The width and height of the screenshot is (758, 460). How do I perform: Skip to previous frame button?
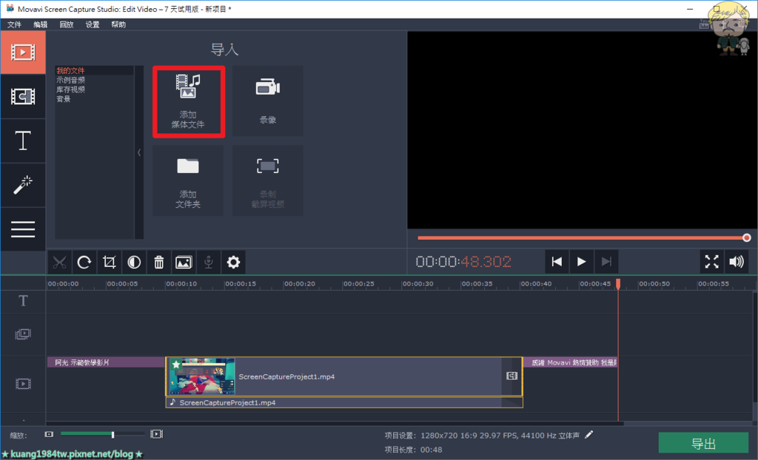(x=557, y=262)
